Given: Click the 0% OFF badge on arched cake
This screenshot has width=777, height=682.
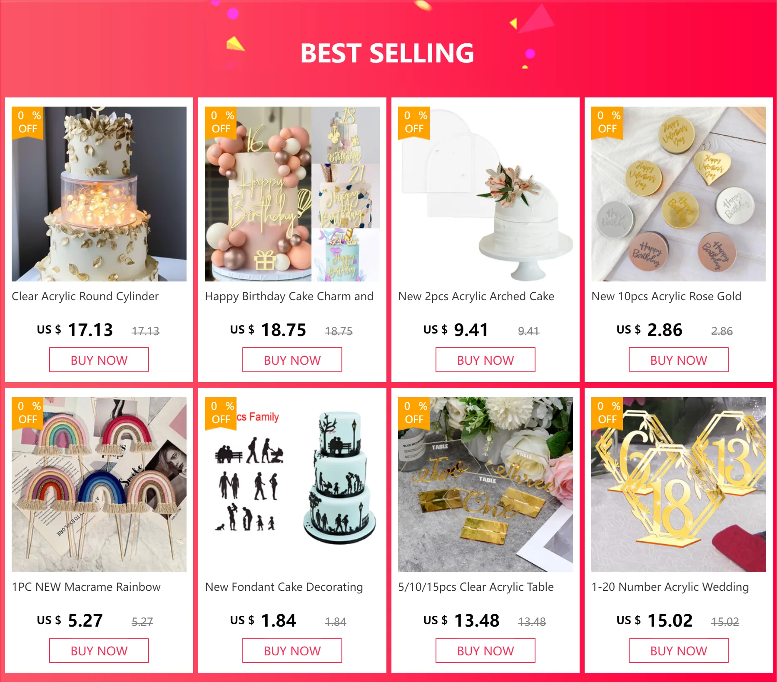Looking at the screenshot, I should point(414,122).
